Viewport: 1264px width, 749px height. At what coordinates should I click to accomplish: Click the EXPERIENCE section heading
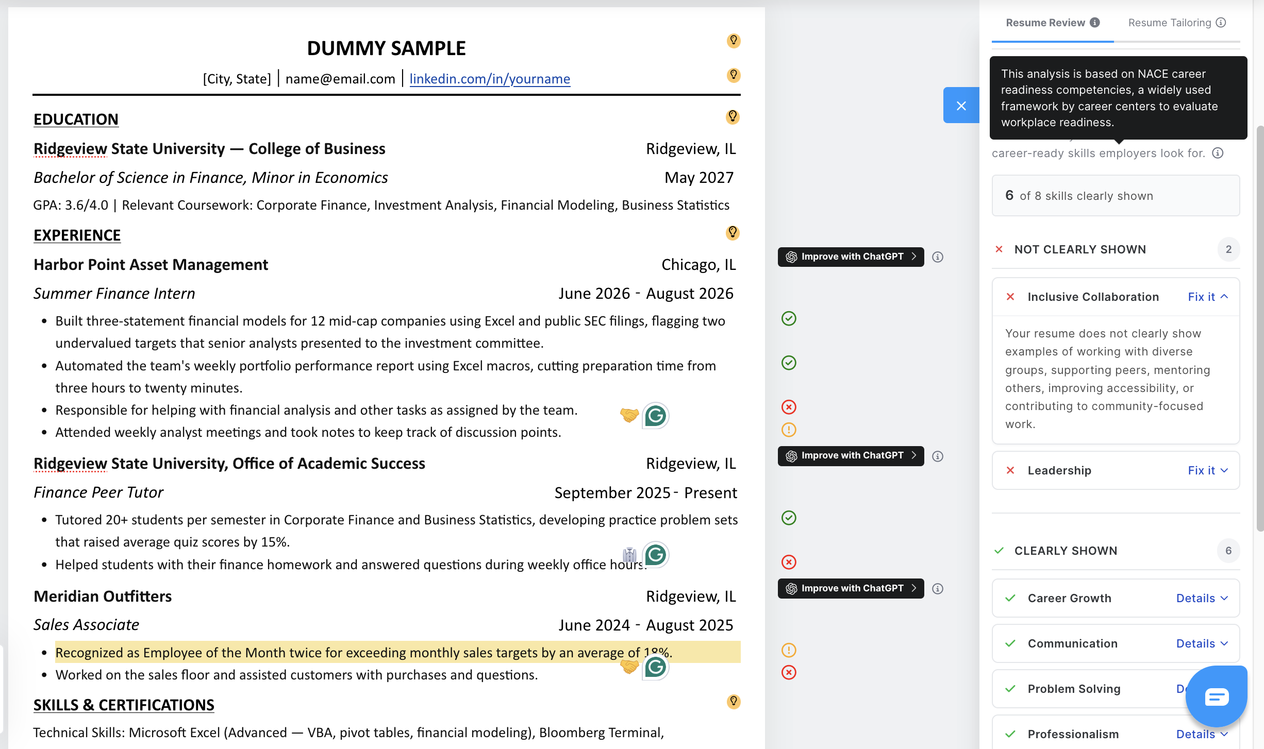77,235
